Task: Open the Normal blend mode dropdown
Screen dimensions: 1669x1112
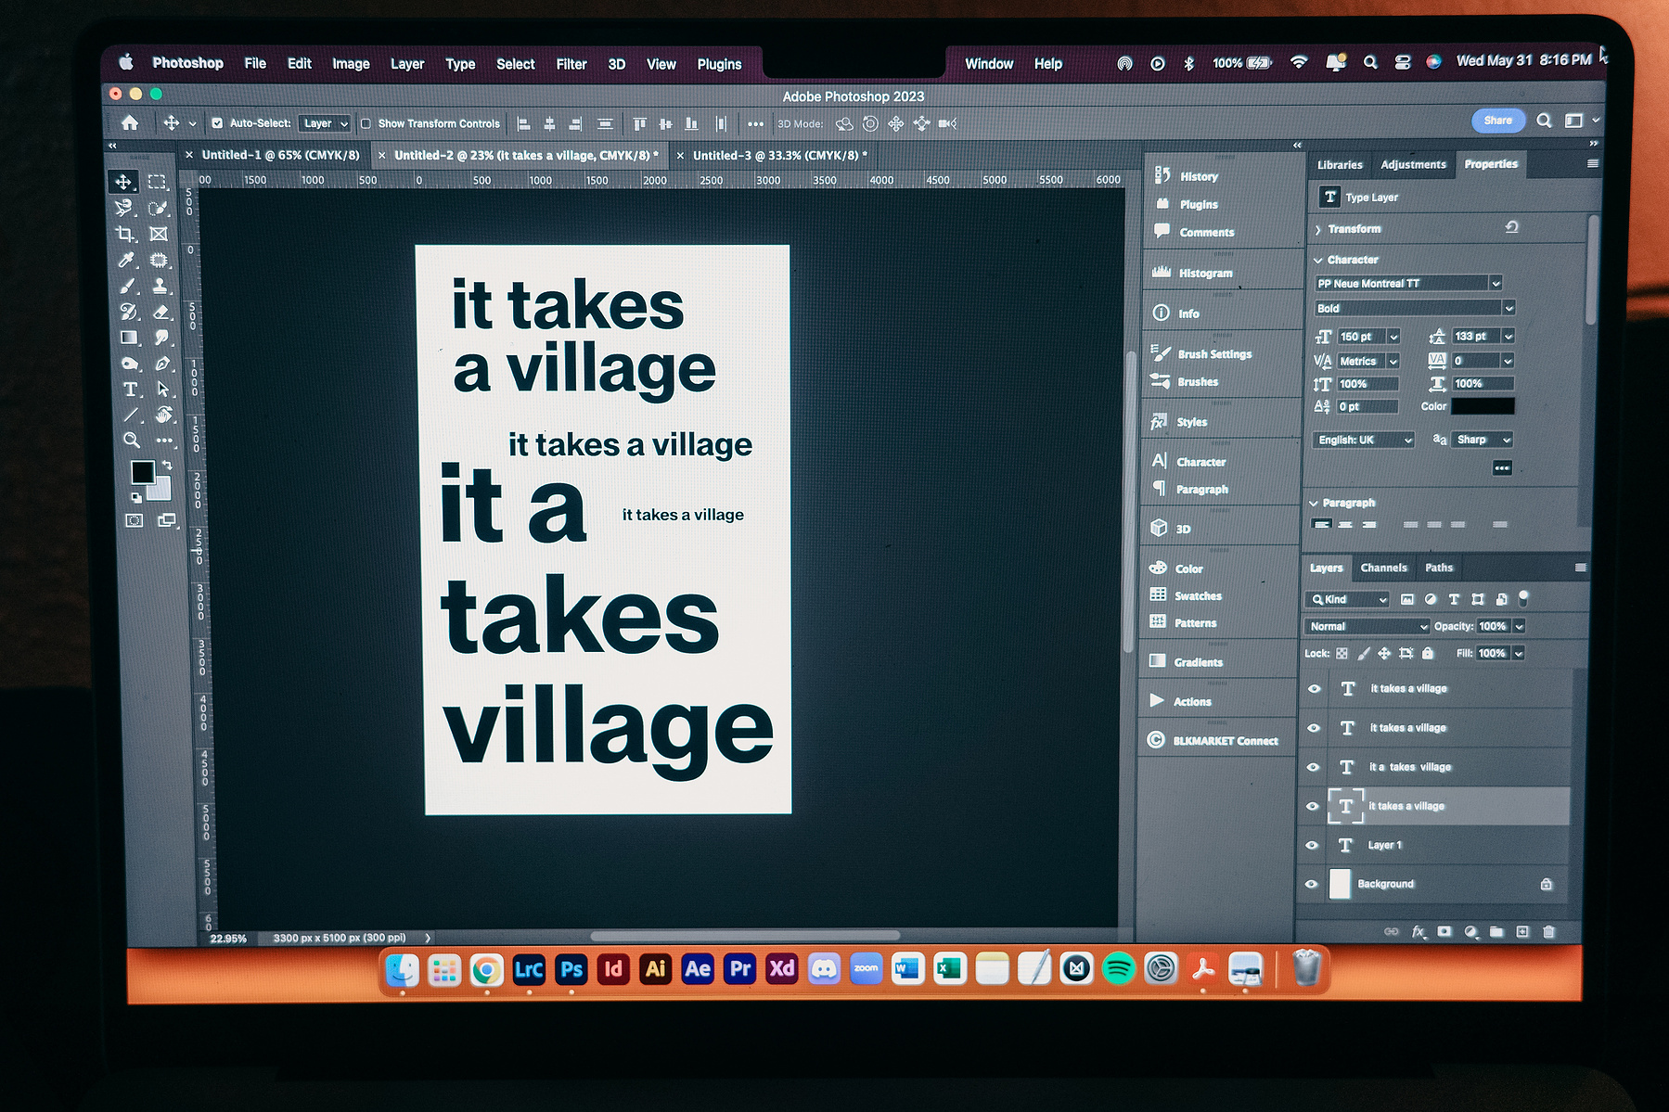Action: pyautogui.click(x=1367, y=626)
